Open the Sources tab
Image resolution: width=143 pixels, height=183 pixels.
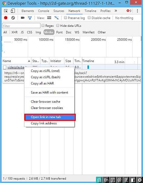(59, 11)
